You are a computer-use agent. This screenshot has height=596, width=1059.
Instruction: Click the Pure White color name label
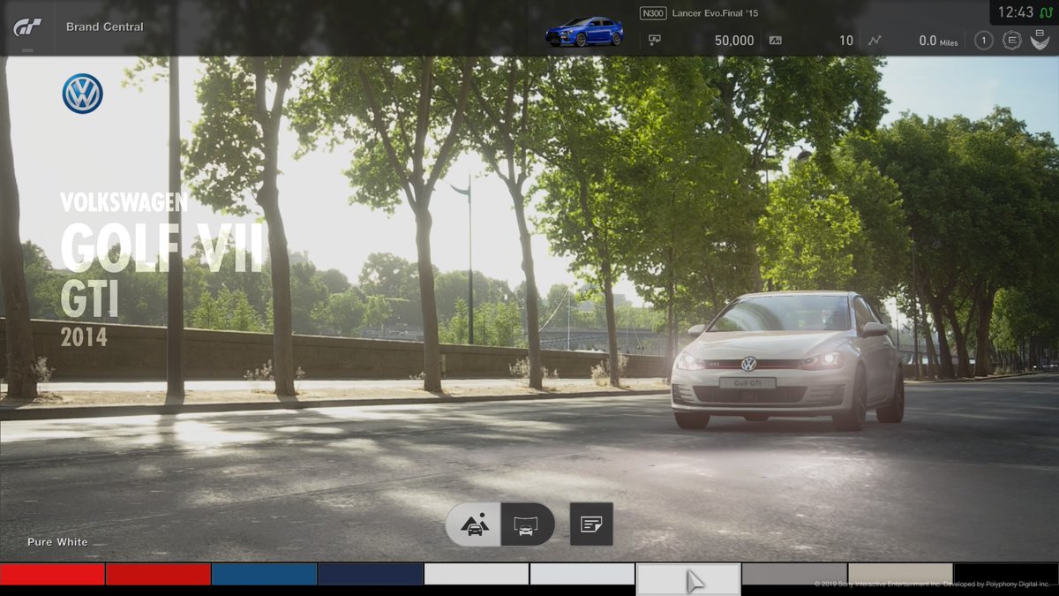pyautogui.click(x=57, y=542)
